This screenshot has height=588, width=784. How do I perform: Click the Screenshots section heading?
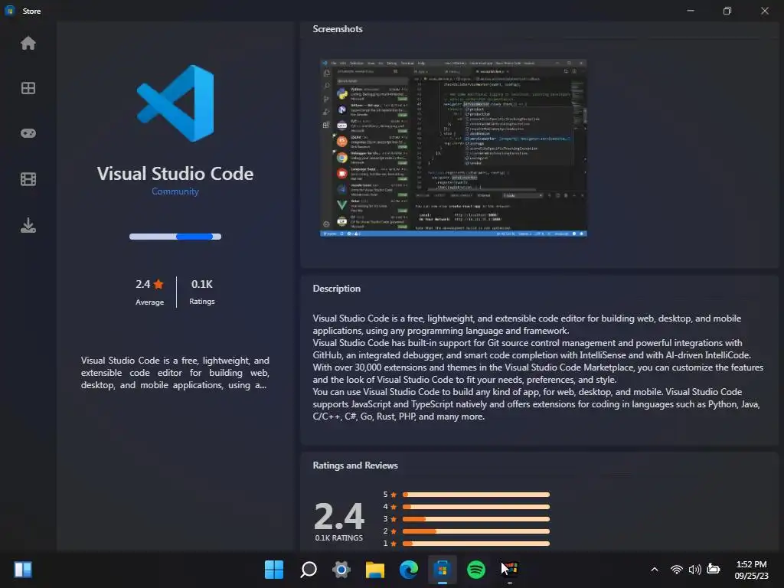click(x=338, y=29)
